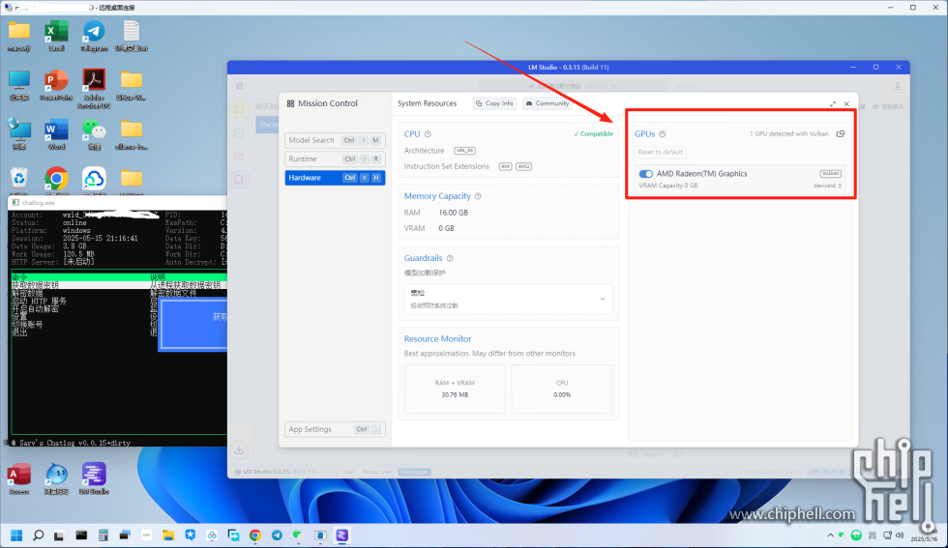The width and height of the screenshot is (948, 548).
Task: Open the Telegram desktop shortcut
Action: tap(94, 35)
